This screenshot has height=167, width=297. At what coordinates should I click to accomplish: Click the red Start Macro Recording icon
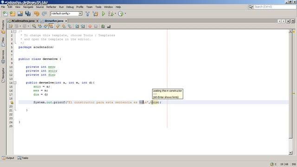90,26
